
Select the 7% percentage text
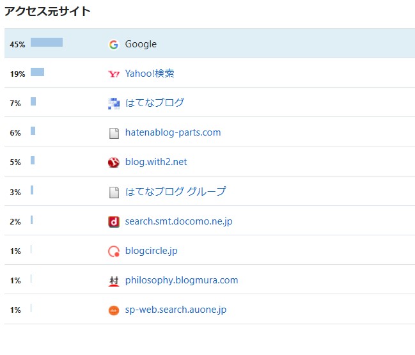point(15,104)
